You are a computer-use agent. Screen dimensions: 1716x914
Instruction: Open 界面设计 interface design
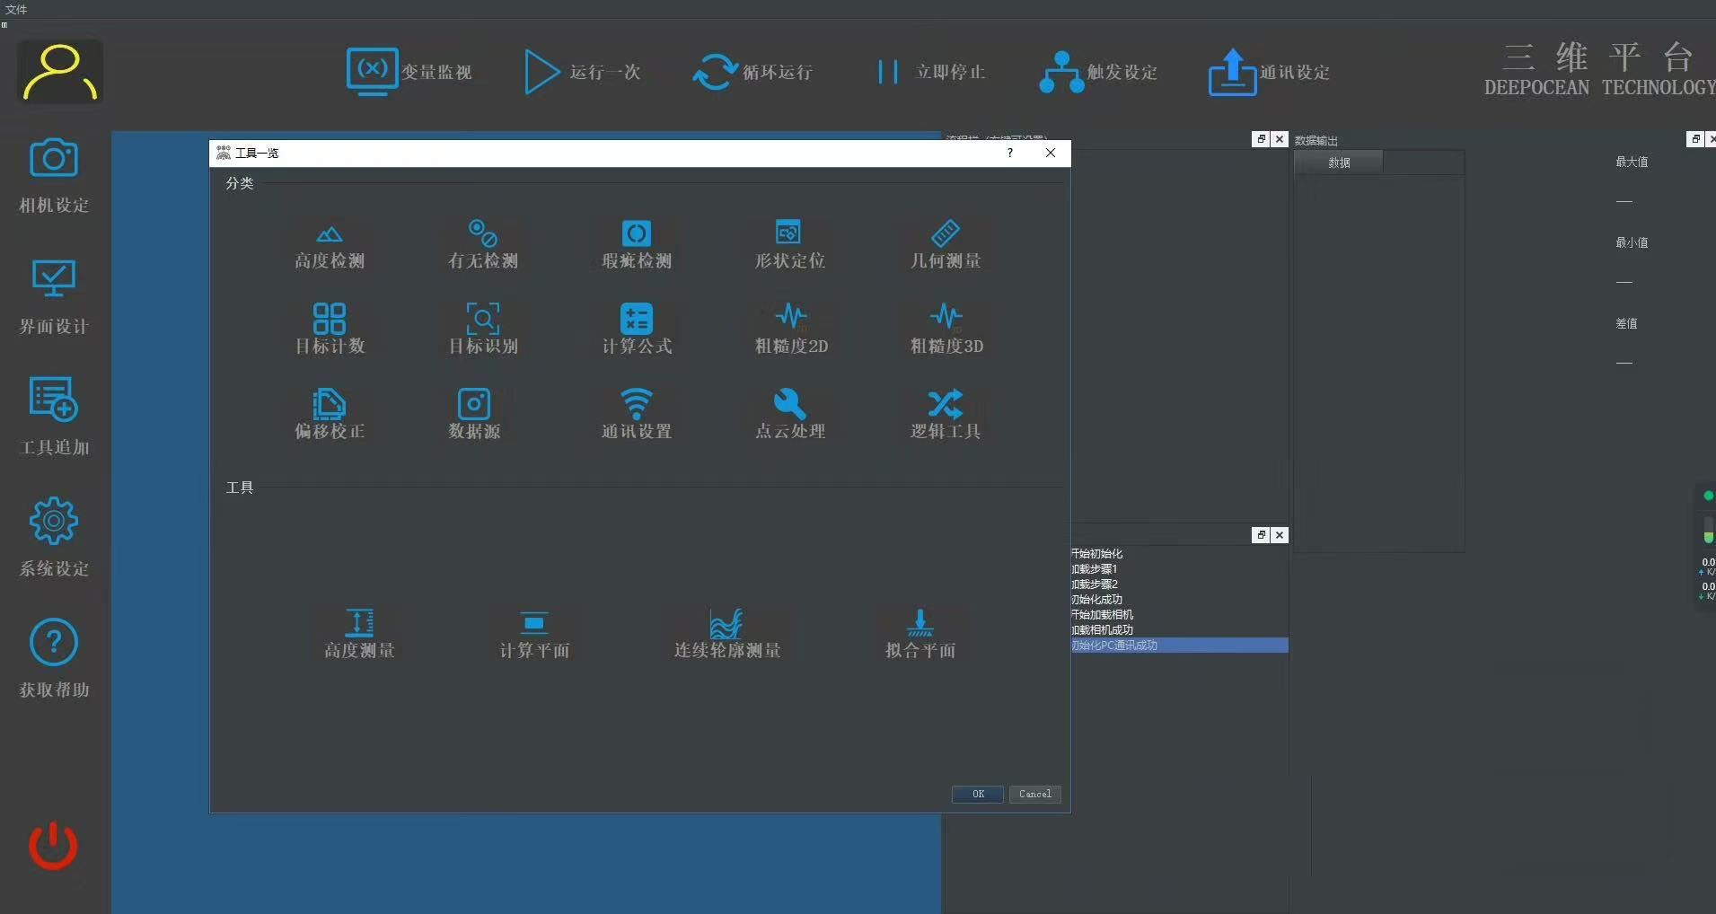pos(54,297)
